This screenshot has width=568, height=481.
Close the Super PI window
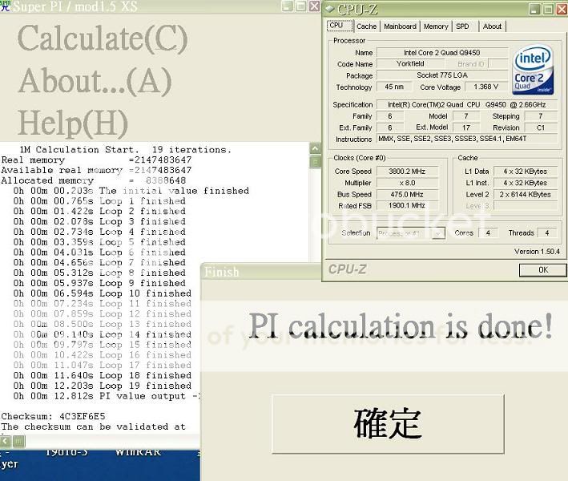314,6
